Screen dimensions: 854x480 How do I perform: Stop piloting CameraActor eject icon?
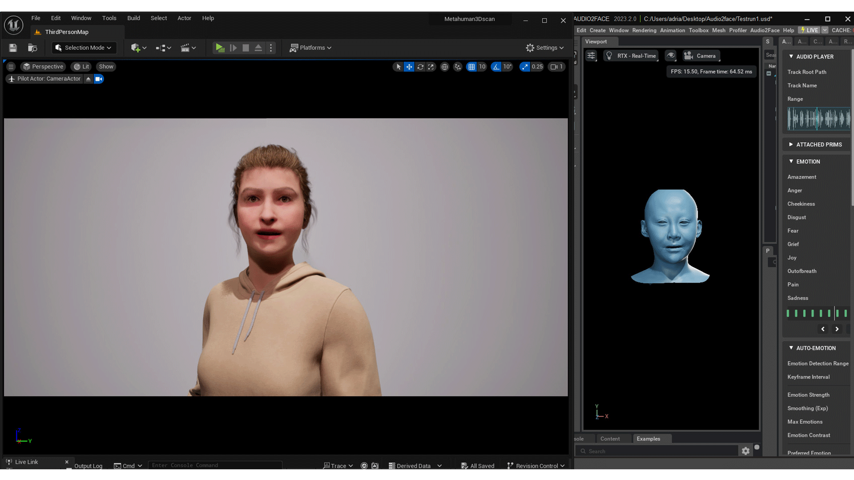88,79
